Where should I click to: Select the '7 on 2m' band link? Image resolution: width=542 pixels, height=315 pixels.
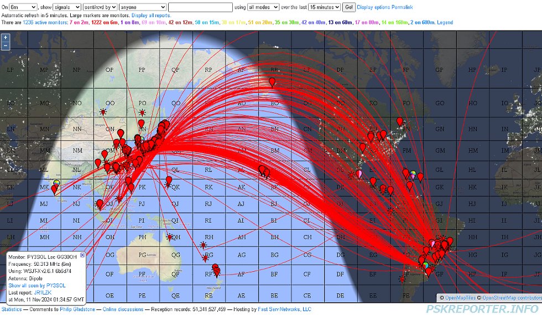click(79, 22)
